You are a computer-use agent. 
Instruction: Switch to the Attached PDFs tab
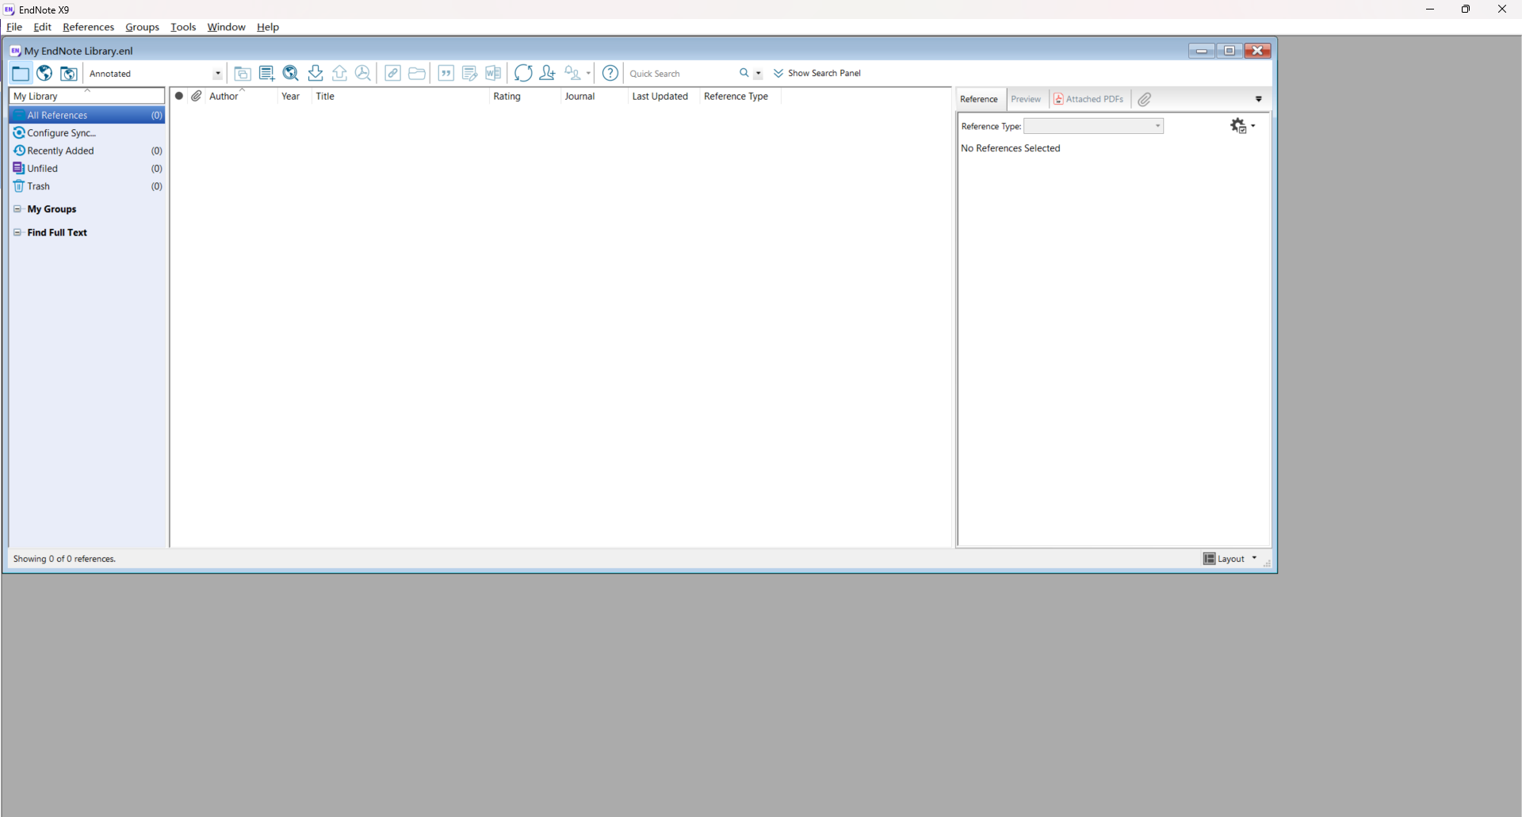click(1089, 99)
